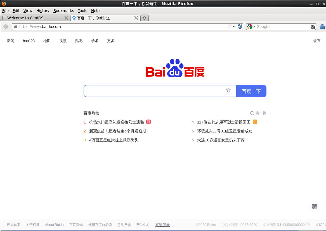Open the History menu
326x231 pixels.
click(x=43, y=11)
